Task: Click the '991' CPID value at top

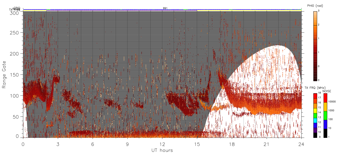Action: [x=165, y=8]
